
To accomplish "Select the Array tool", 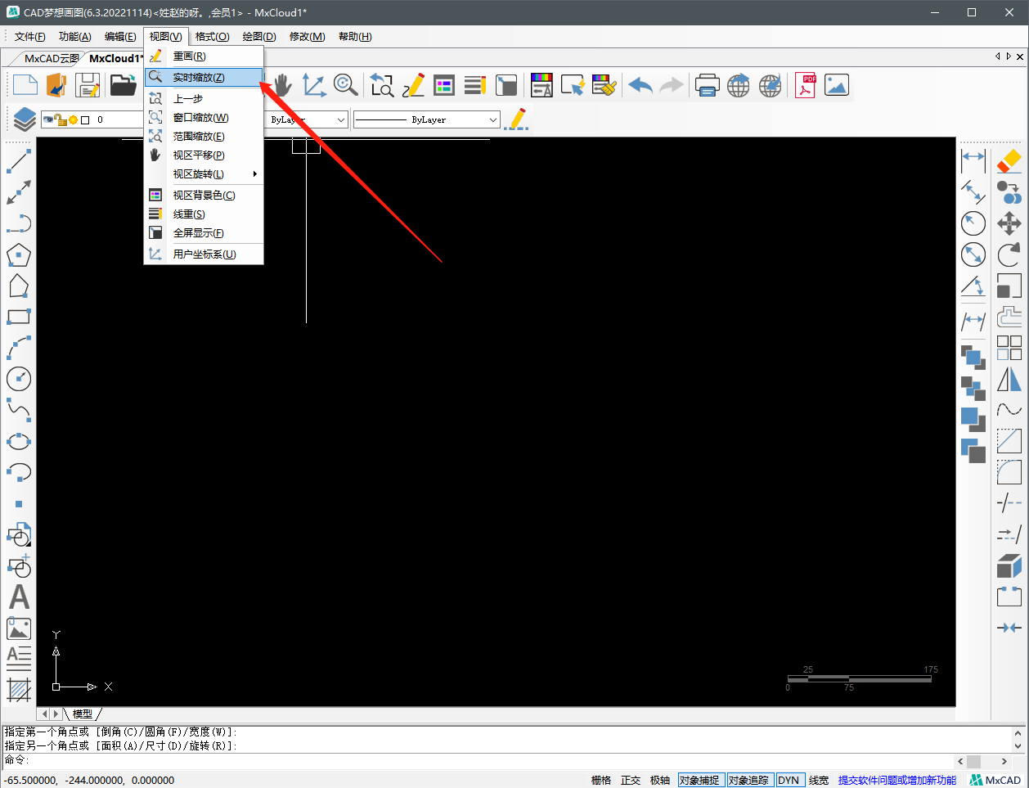I will (1009, 348).
